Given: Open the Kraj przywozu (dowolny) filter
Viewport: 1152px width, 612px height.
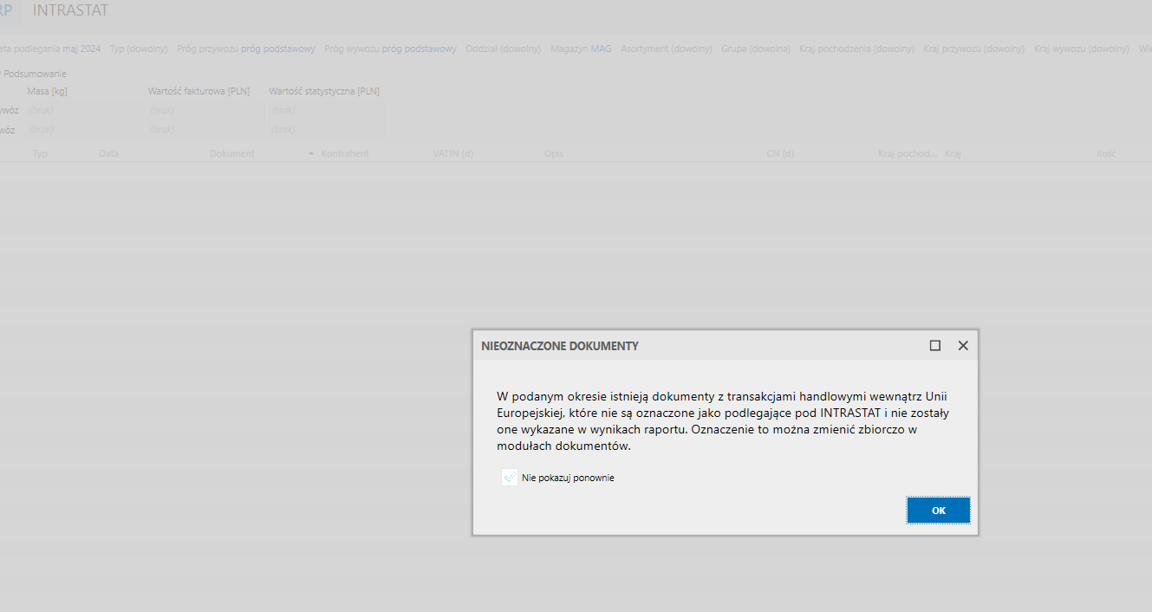Looking at the screenshot, I should (x=974, y=49).
